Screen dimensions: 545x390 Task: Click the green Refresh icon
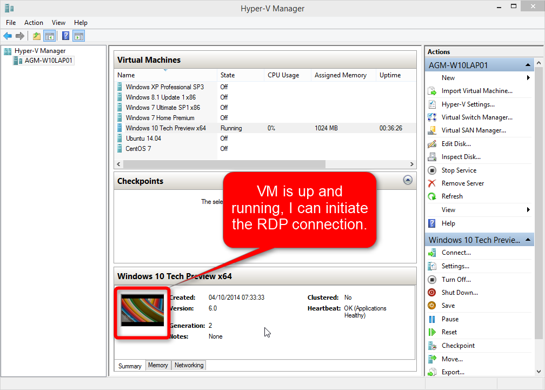tap(432, 196)
